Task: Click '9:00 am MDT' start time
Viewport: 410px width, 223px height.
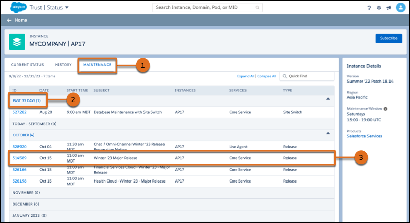Action: [x=78, y=112]
